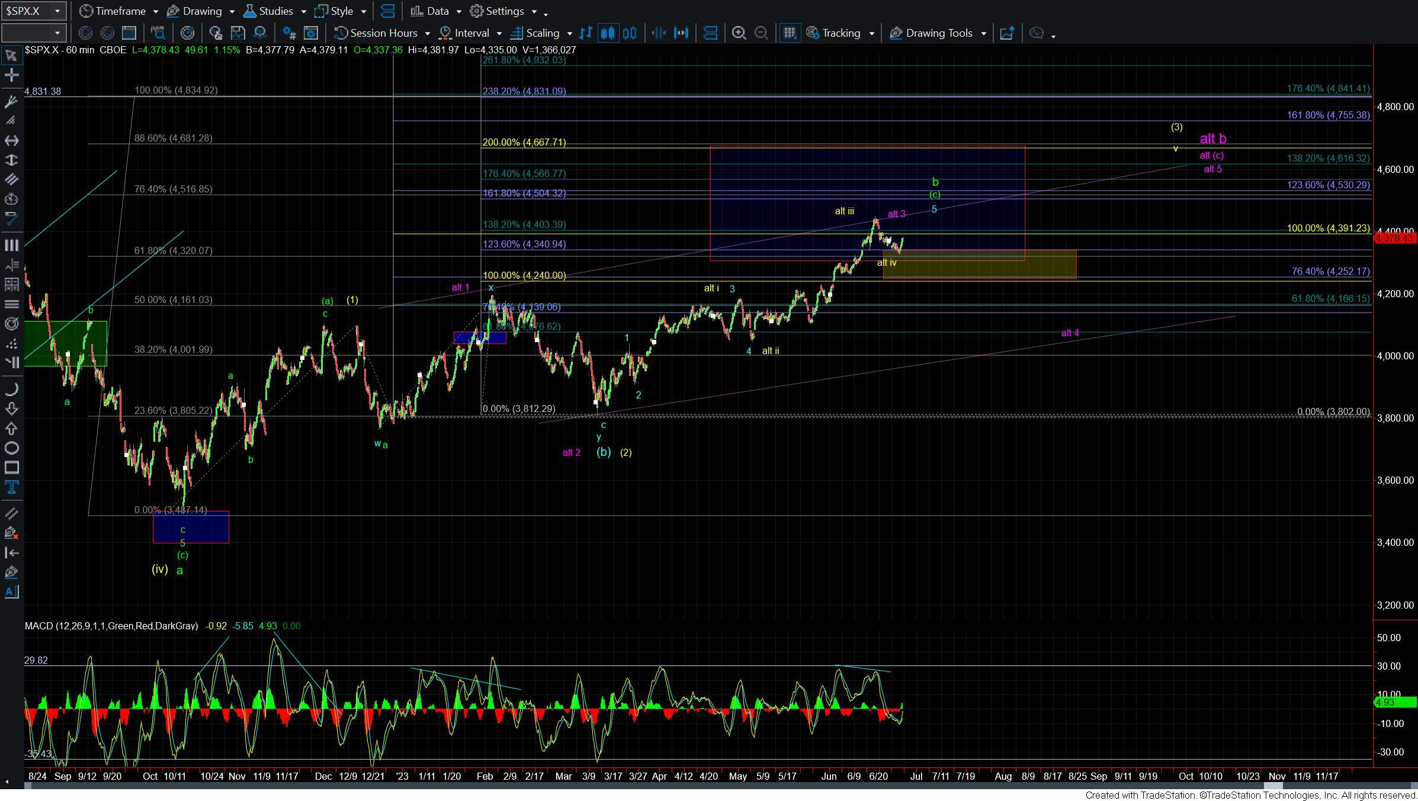Activate the text annotation tool
This screenshot has height=801, width=1418.
point(11,487)
